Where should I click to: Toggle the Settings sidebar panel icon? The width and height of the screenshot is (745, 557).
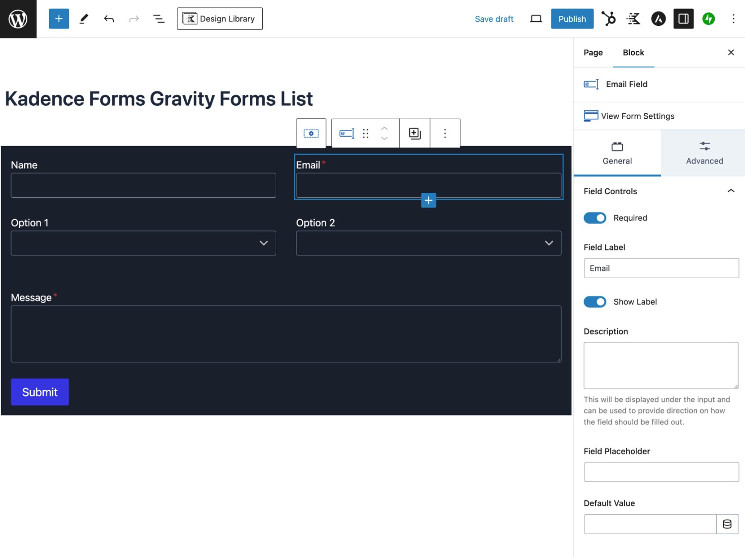[x=683, y=19]
